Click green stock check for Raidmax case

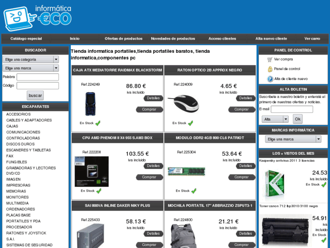pyautogui.click(x=98, y=123)
